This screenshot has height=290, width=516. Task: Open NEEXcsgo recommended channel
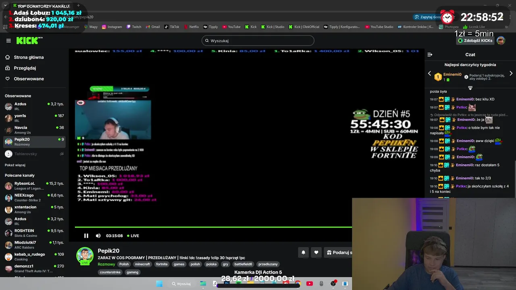34,198
